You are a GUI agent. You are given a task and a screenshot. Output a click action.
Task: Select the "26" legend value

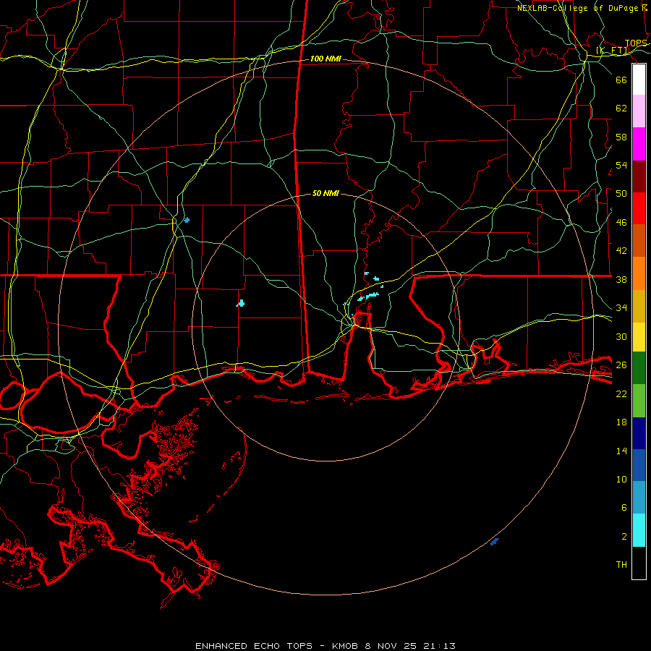pyautogui.click(x=621, y=365)
